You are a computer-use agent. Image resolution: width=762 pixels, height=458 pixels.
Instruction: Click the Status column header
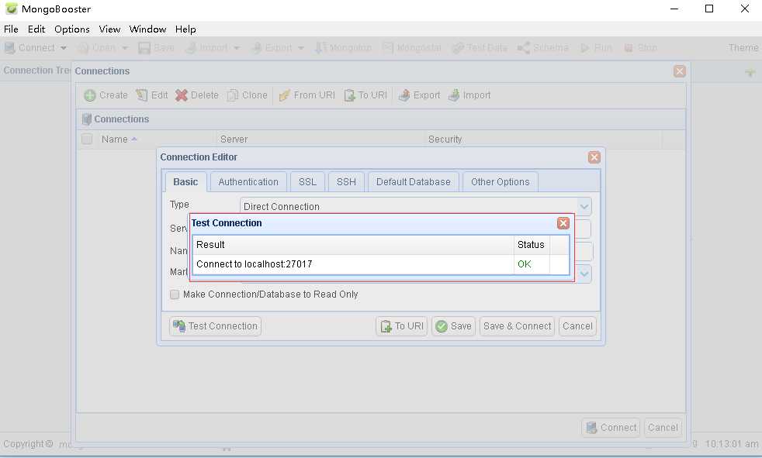pos(532,245)
